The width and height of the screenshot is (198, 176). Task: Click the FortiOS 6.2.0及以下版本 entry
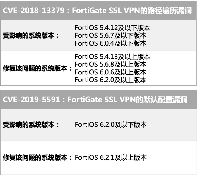point(110,125)
